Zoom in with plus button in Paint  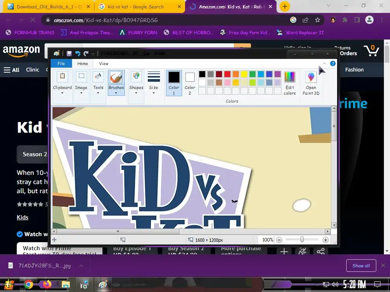click(325, 240)
